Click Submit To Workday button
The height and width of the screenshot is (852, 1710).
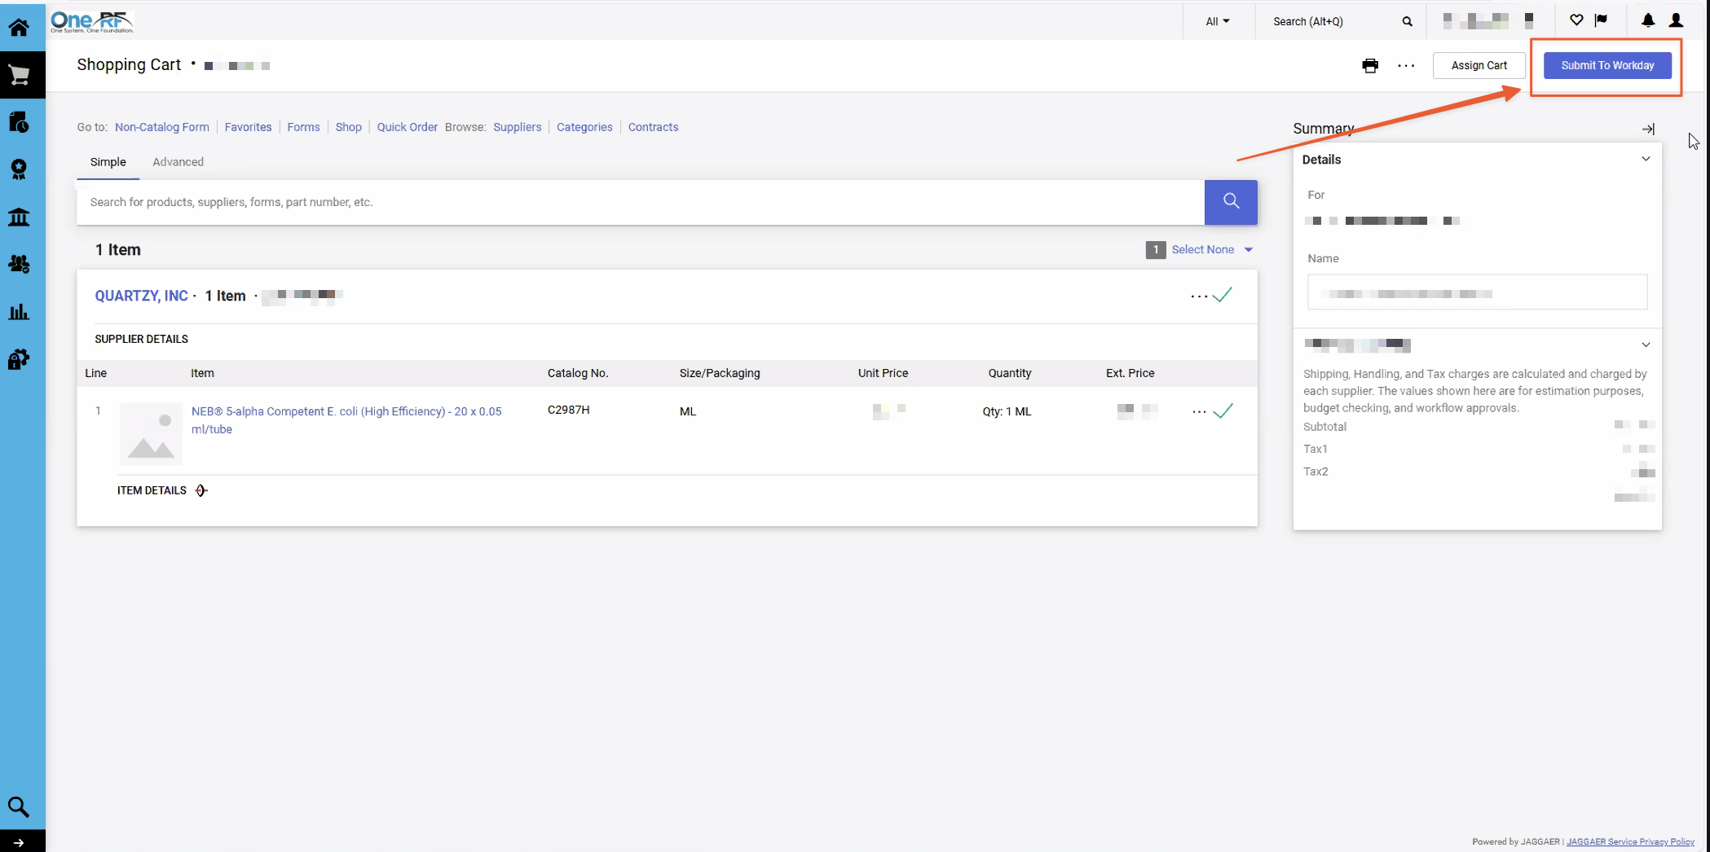(x=1607, y=65)
